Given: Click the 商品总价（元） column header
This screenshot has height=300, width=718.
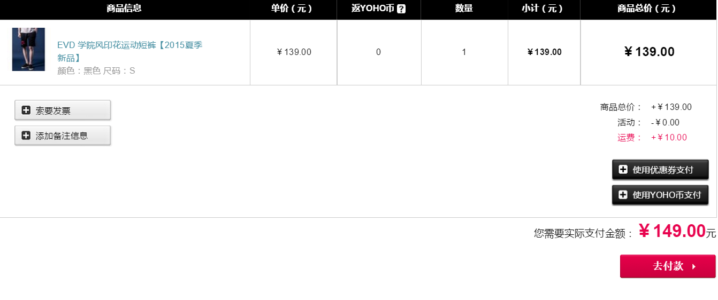Looking at the screenshot, I should (647, 9).
